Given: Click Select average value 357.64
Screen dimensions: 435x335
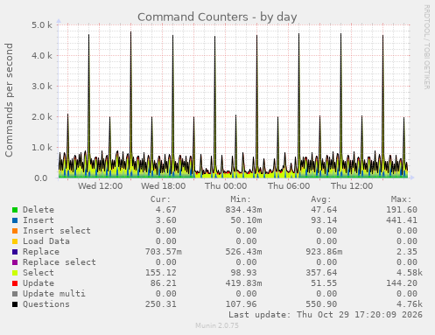Looking at the screenshot, I should click(x=321, y=273).
